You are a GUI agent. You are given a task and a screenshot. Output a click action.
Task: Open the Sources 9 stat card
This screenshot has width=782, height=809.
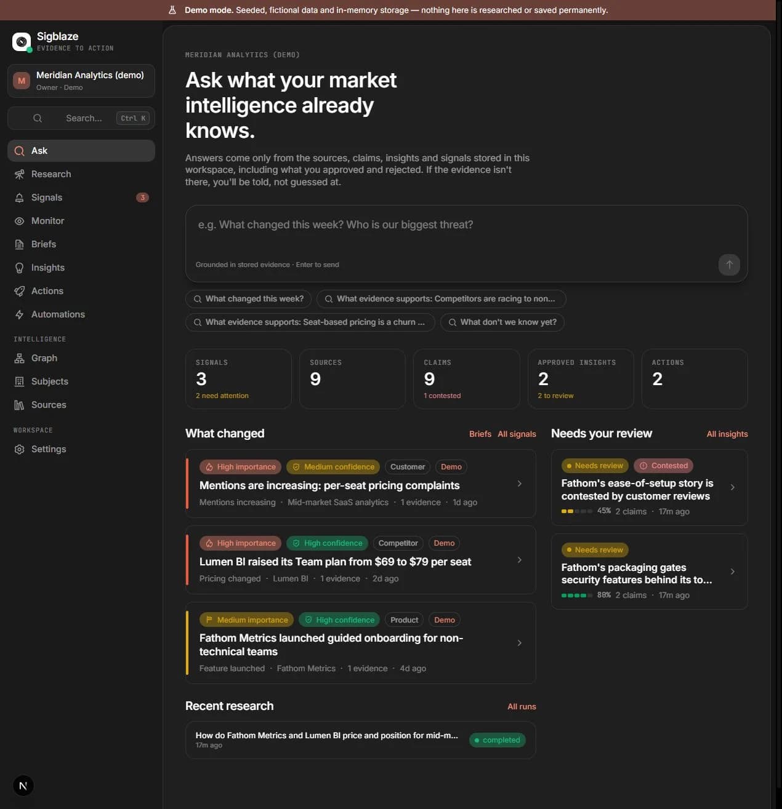pos(352,379)
